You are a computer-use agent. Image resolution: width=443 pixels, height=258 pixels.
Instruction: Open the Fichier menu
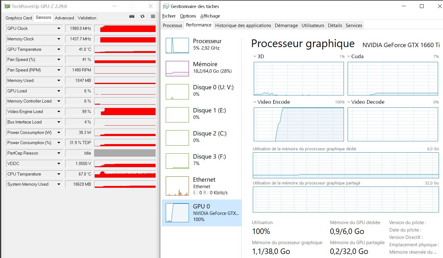click(x=169, y=16)
